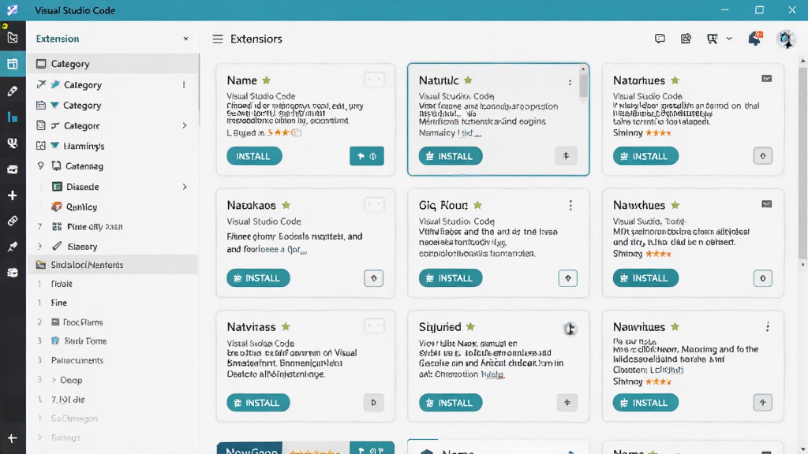This screenshot has width=808, height=454.
Task: Click the pencil edit icon in activity bar
Action: click(x=13, y=91)
